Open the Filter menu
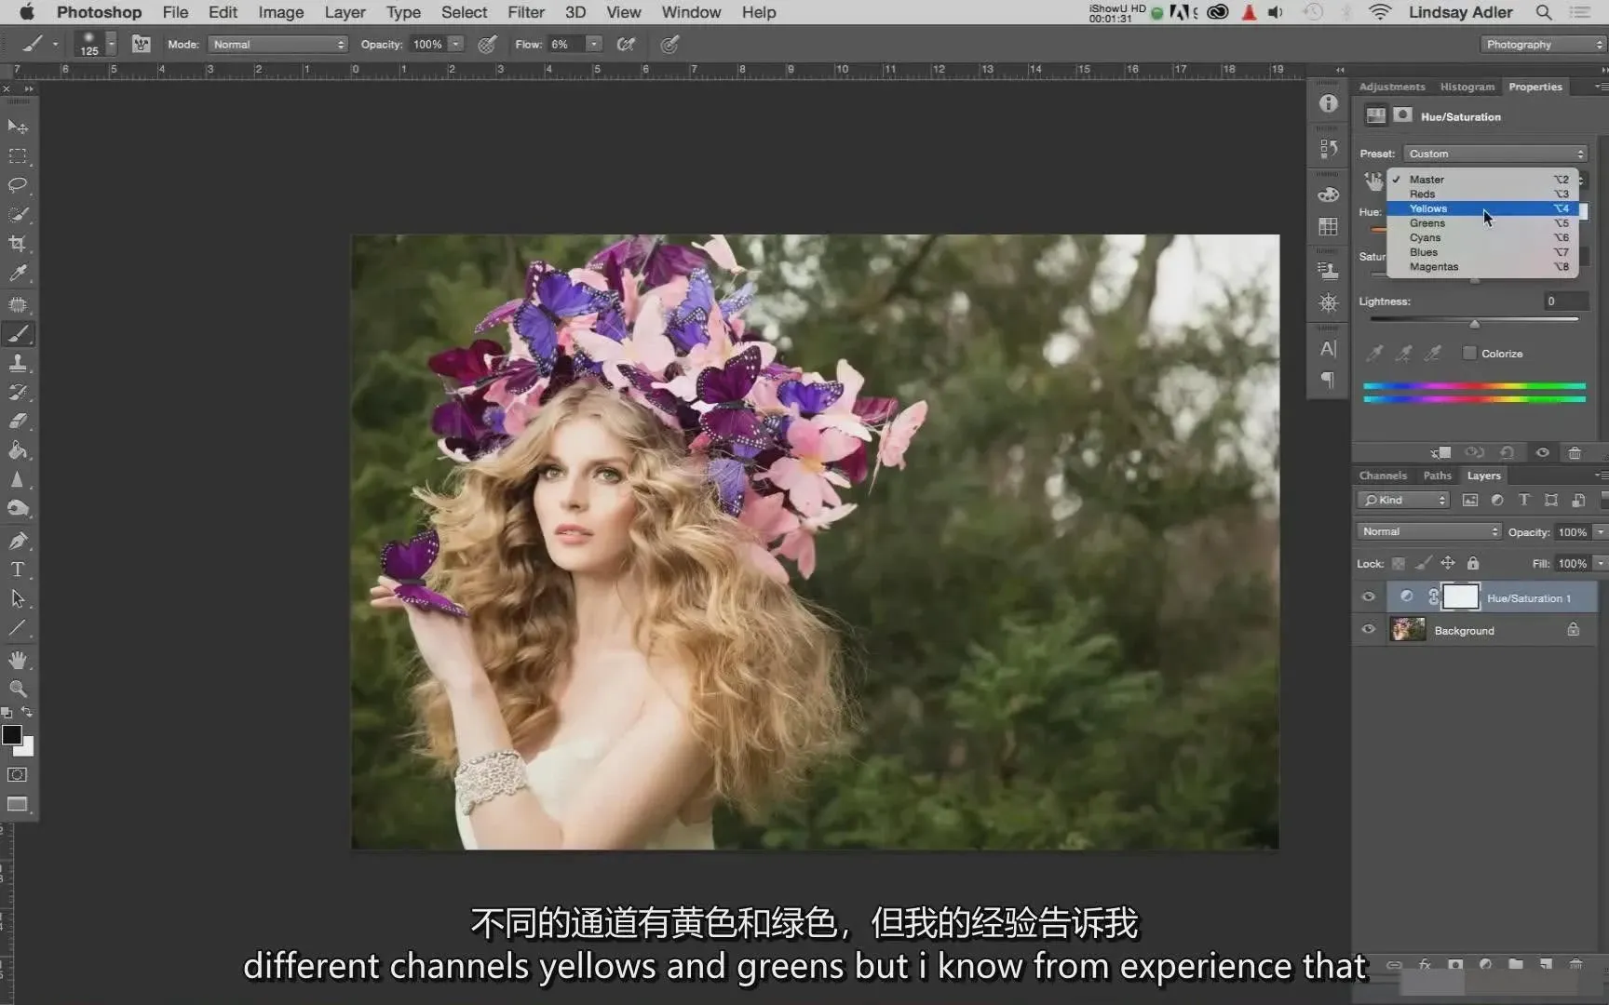The width and height of the screenshot is (1609, 1005). pos(525,12)
